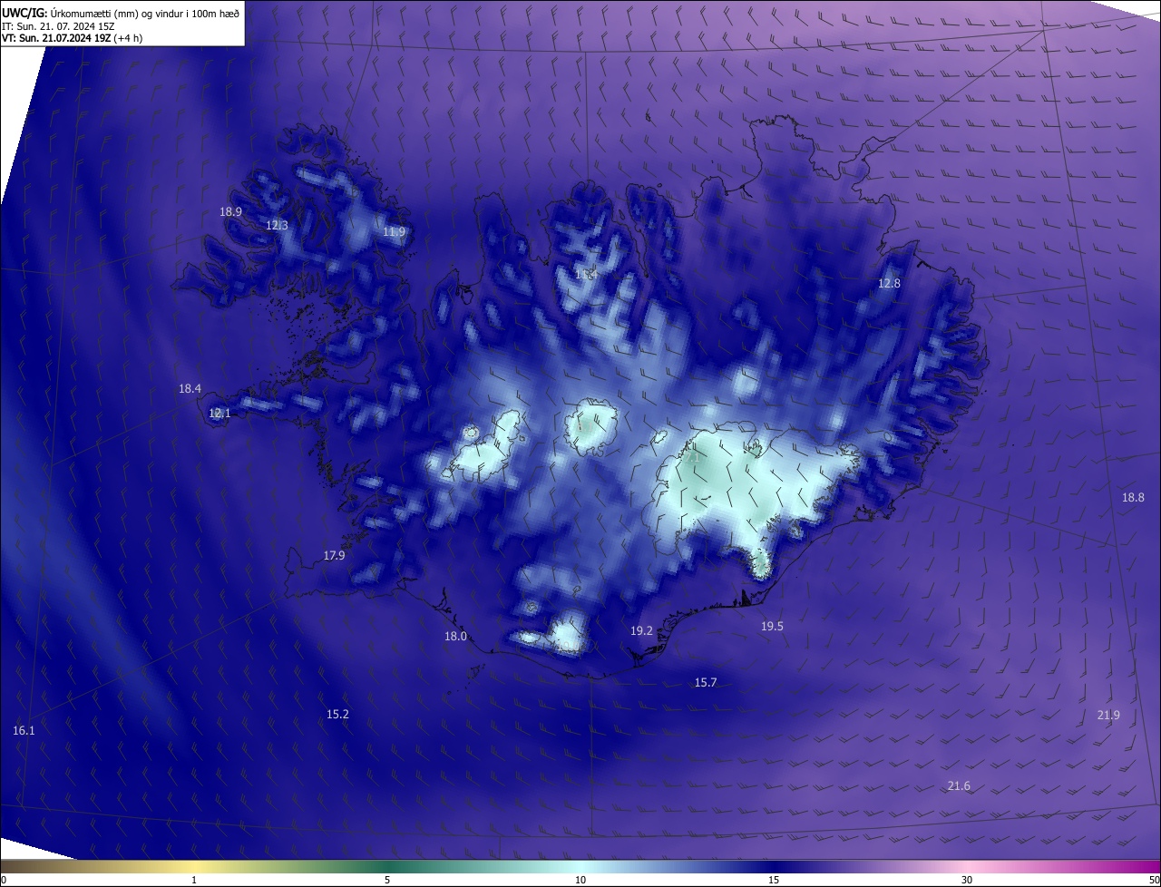Click the colorbar tick label 50
Viewport: 1161px width, 887px height.
(1155, 881)
